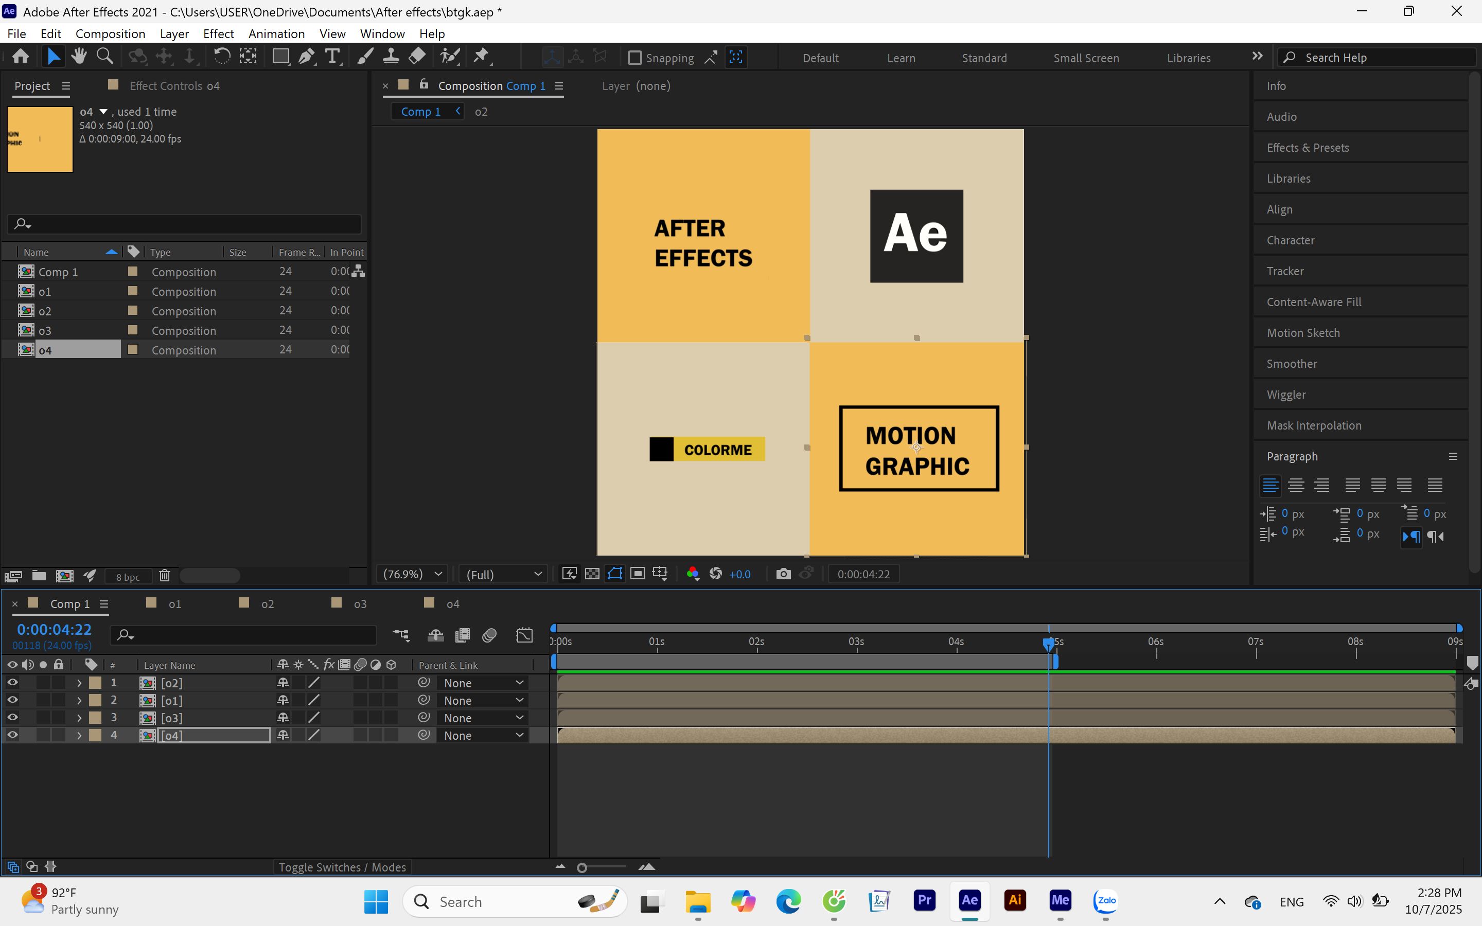This screenshot has height=926, width=1482.
Task: Select the Clone Stamp tool
Action: pyautogui.click(x=391, y=57)
